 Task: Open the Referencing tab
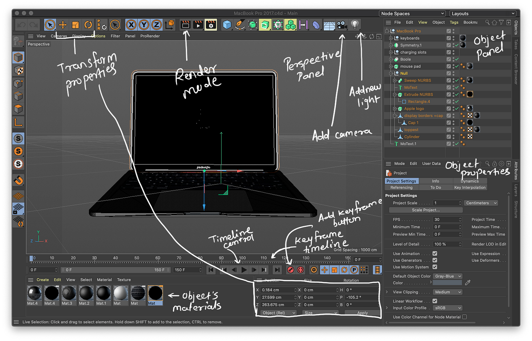click(x=401, y=187)
